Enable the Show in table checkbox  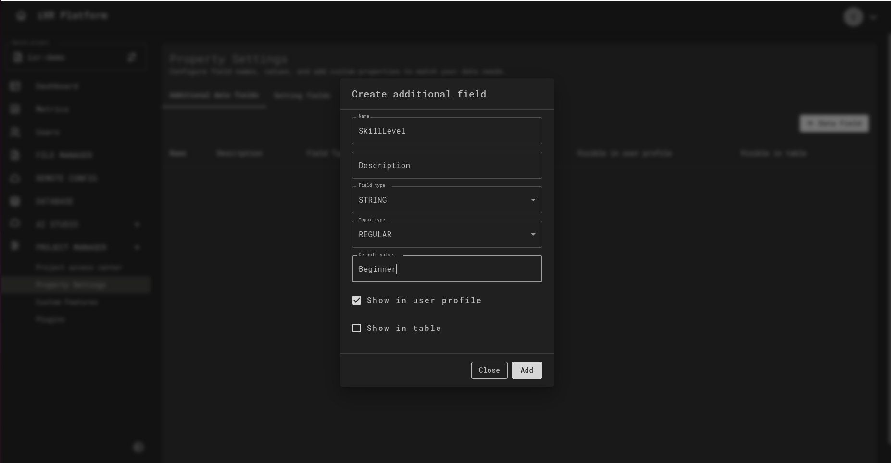click(x=357, y=328)
